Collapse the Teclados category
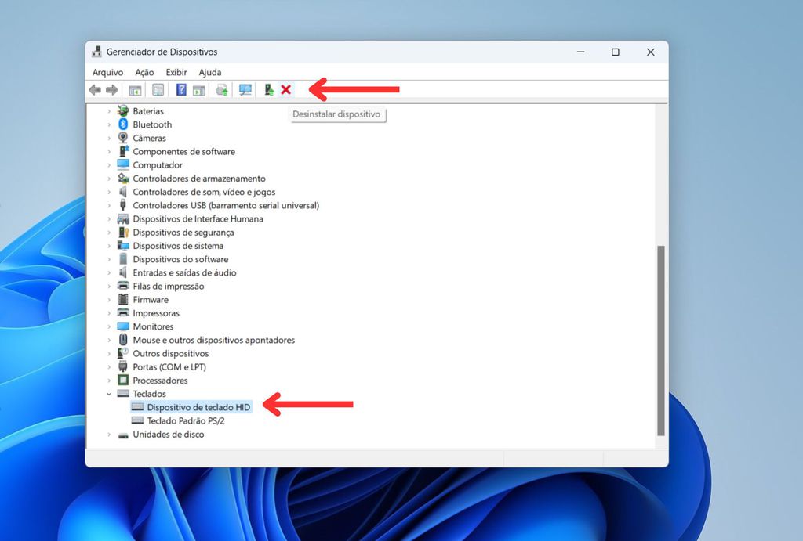 [109, 394]
